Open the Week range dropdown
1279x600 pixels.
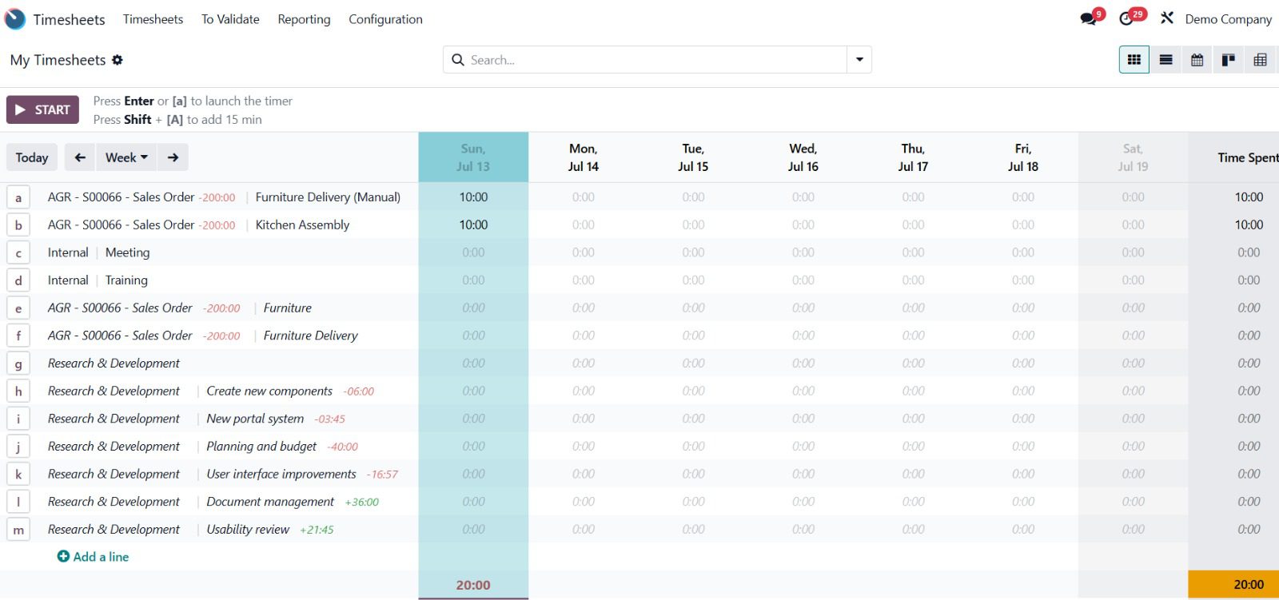(126, 157)
